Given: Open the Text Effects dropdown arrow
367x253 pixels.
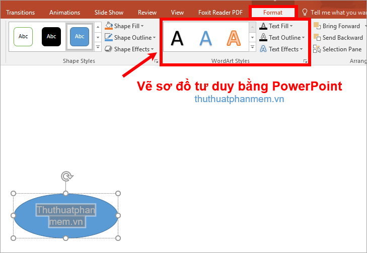Looking at the screenshot, I should (301, 49).
